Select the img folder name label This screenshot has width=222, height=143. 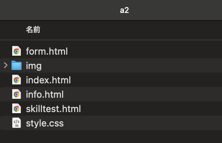click(x=34, y=66)
